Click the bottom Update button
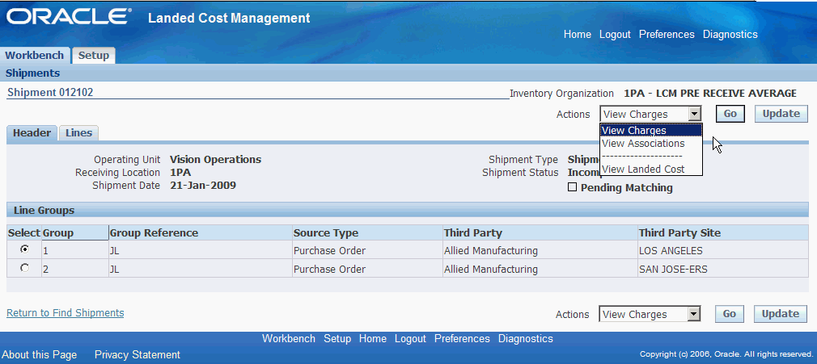Screen dimensions: 817x364 (780, 314)
